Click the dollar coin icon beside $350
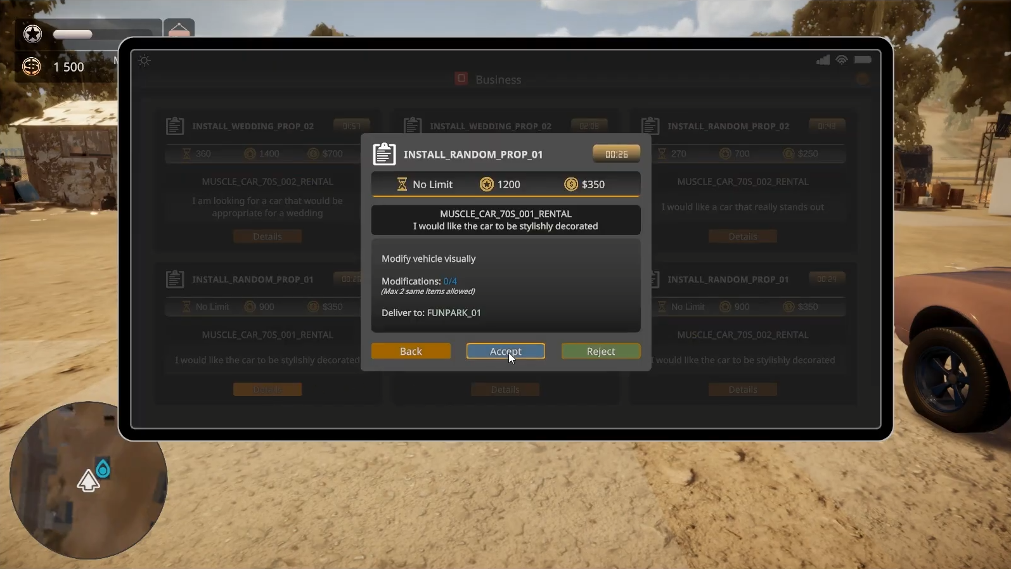The image size is (1011, 569). coord(570,184)
